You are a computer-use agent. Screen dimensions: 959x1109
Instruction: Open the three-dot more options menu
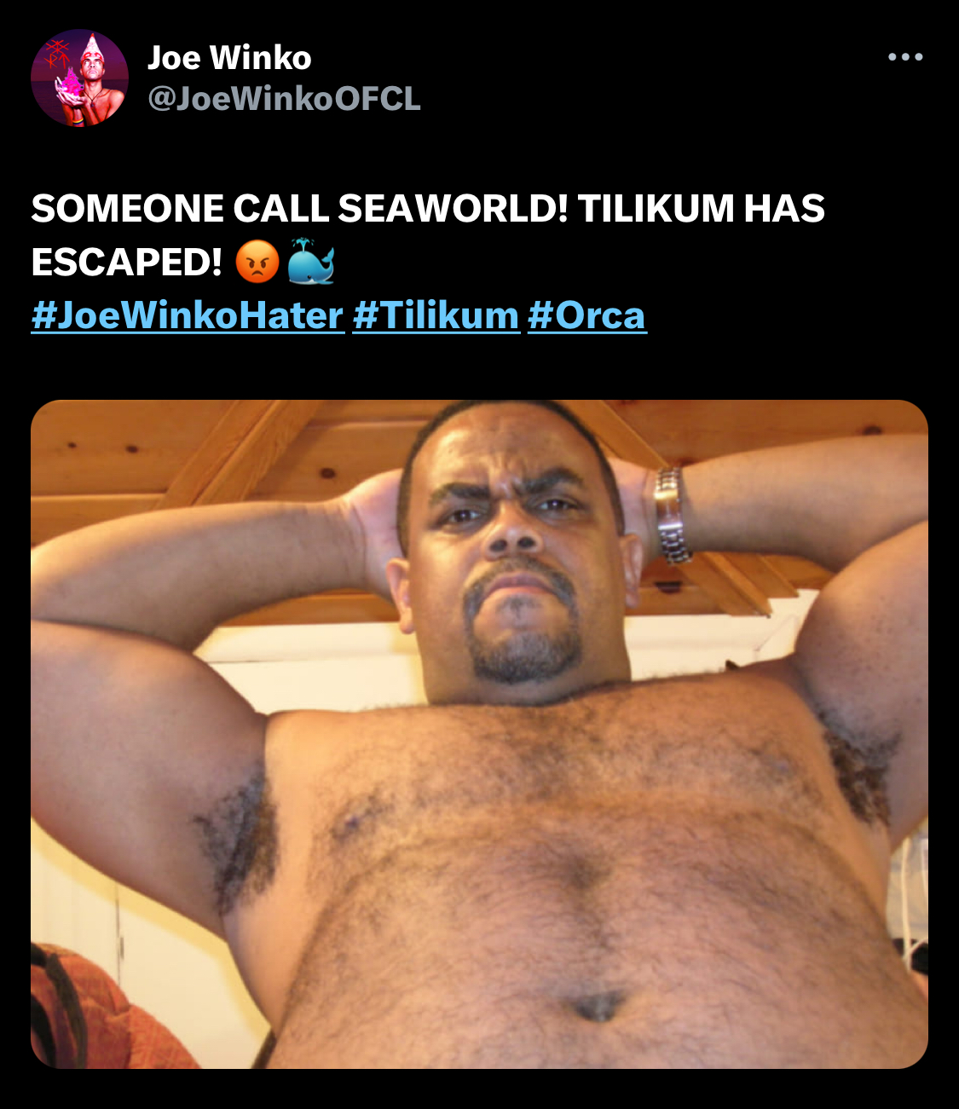click(x=905, y=57)
